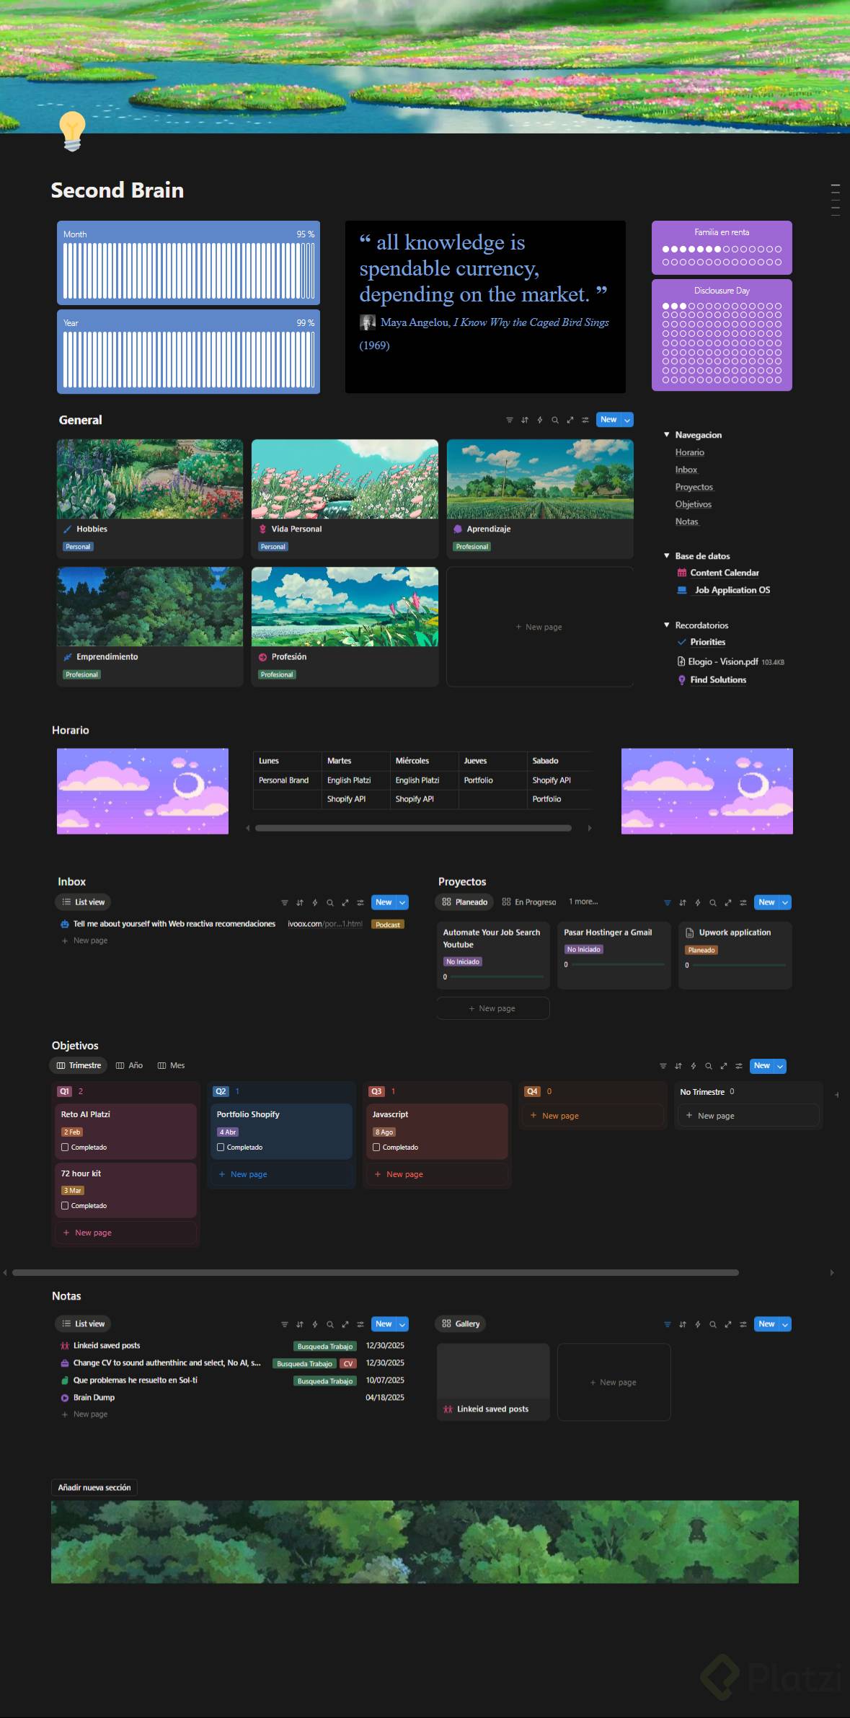
Task: Click sort icon in General toolbar
Action: coord(525,420)
